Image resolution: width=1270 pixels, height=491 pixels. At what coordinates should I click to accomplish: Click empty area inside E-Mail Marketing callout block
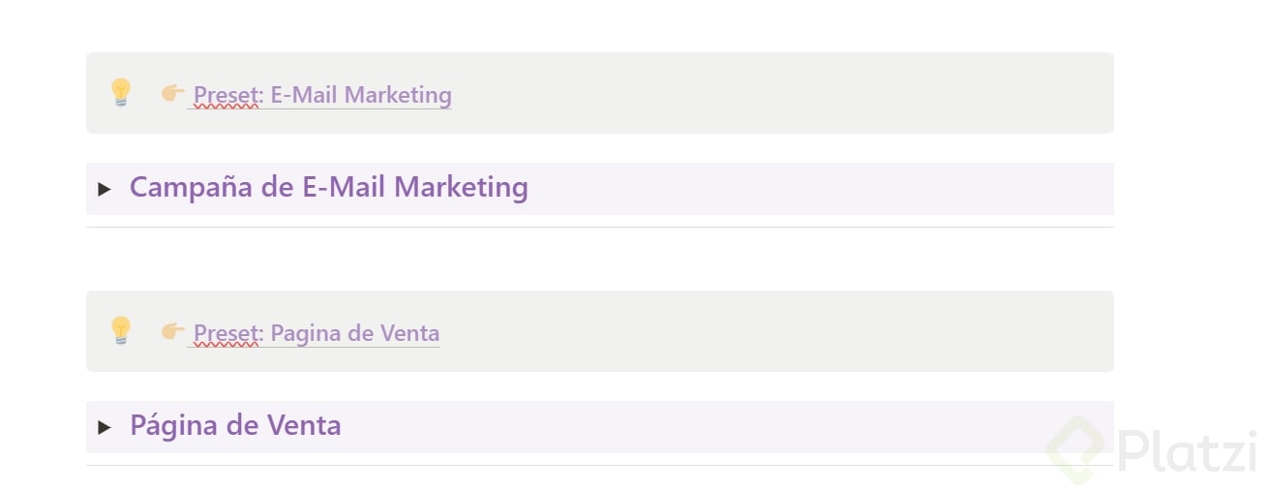774,93
